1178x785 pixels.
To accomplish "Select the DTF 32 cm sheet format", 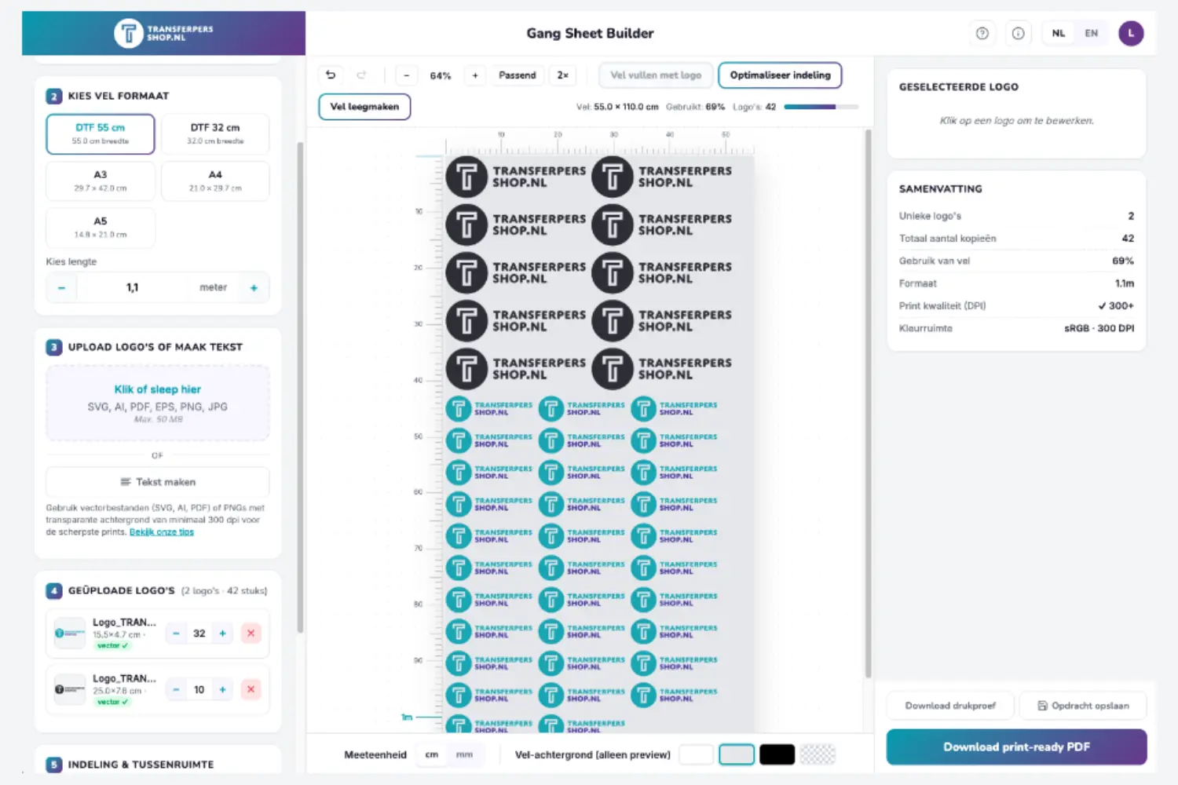I will click(x=215, y=134).
